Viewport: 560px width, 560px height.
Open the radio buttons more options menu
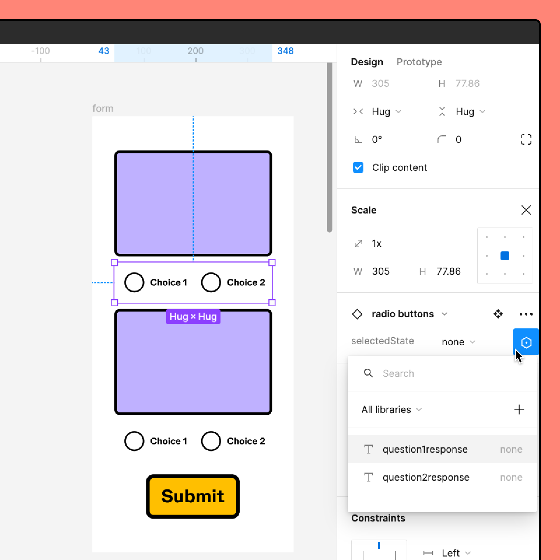tap(526, 314)
